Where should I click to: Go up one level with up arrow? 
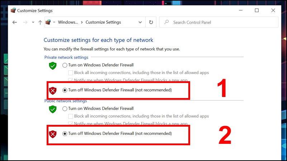point(40,23)
